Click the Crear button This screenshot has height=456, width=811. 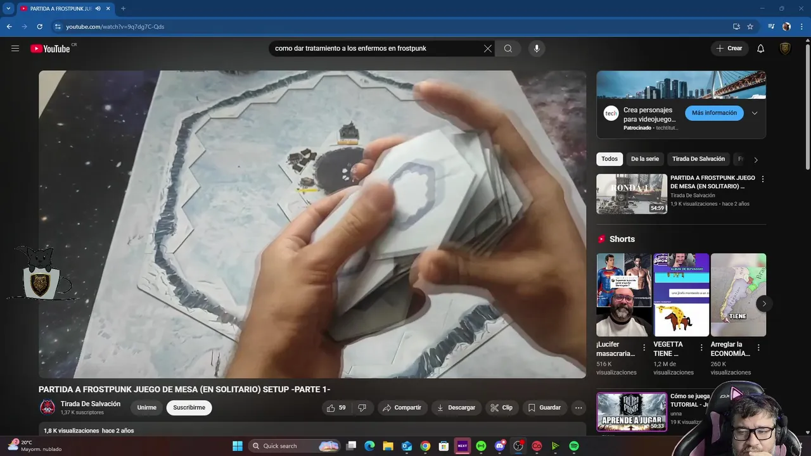click(729, 49)
